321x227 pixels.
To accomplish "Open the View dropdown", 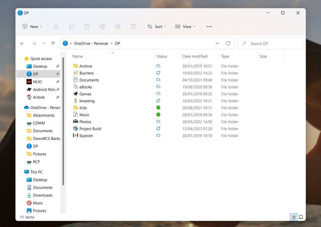I will tap(186, 26).
